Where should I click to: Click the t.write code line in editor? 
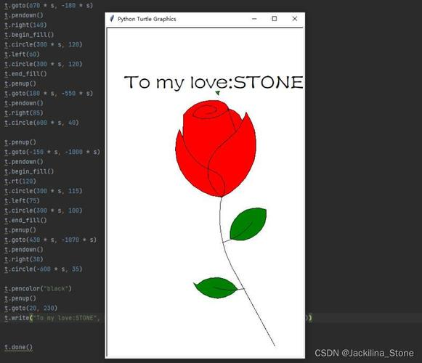pyautogui.click(x=52, y=318)
